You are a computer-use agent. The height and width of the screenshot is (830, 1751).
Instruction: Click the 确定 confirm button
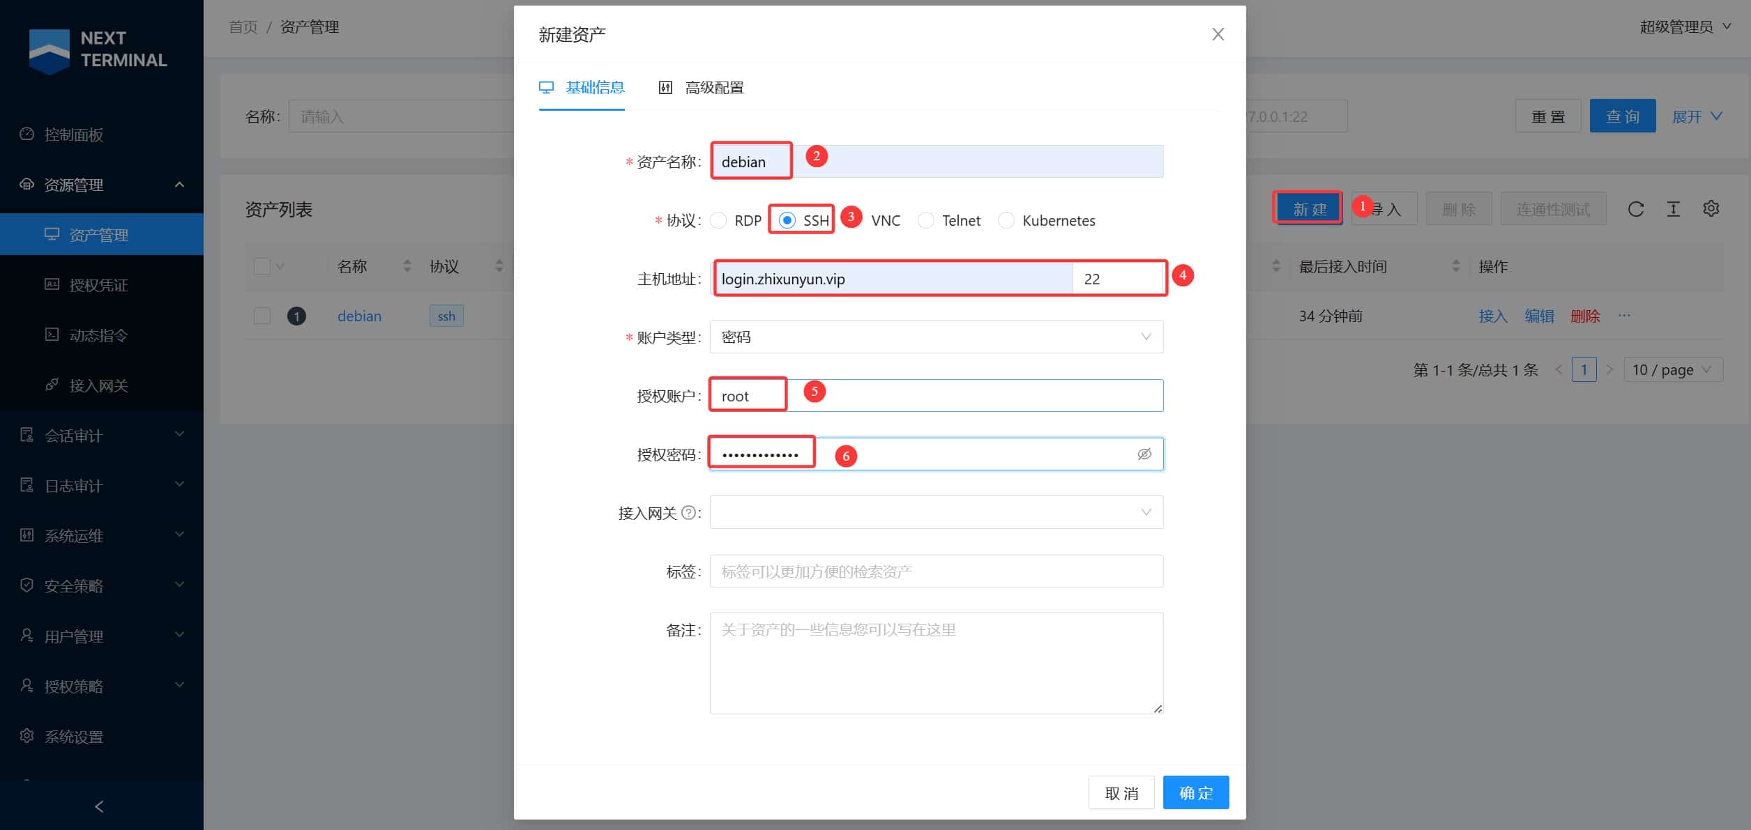point(1195,793)
